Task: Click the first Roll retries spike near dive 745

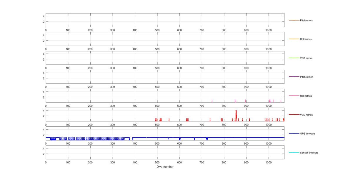Action: pyautogui.click(x=212, y=101)
